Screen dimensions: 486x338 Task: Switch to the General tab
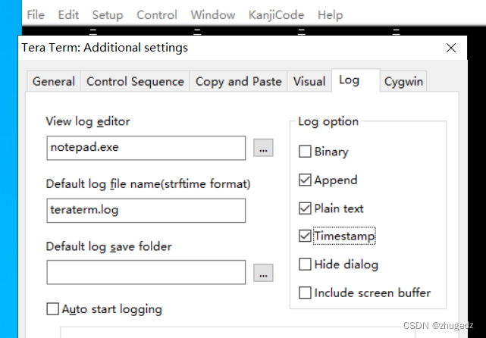54,82
